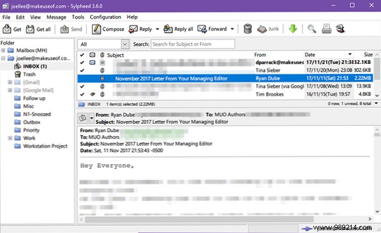This screenshot has height=233, width=381.
Task: Open the Search messages magnifier icon
Action: pyautogui.click(x=311, y=29)
